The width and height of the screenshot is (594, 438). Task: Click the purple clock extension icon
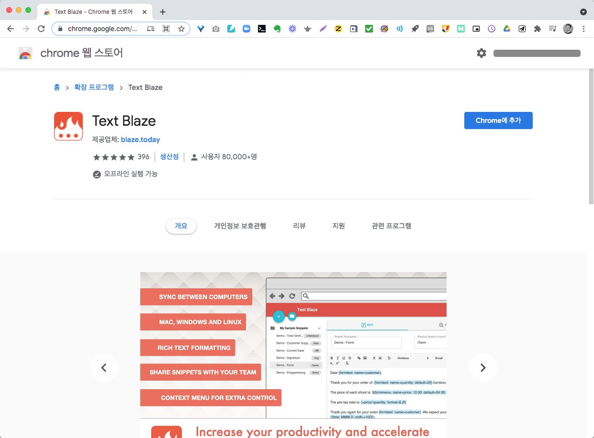[492, 29]
